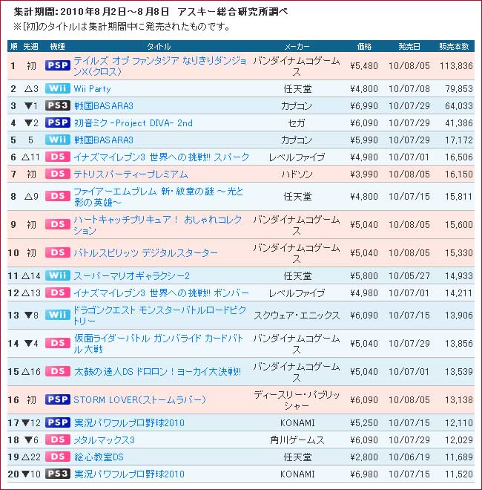482x490 pixels.
Task: Click maker 角川ゲームス
Action: (297, 440)
